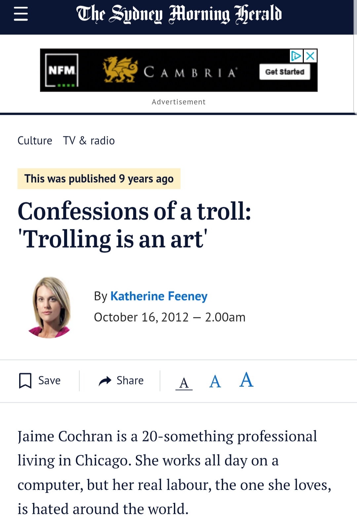Select the medium text size A
Viewport: 357px width, 525px height.
215,381
